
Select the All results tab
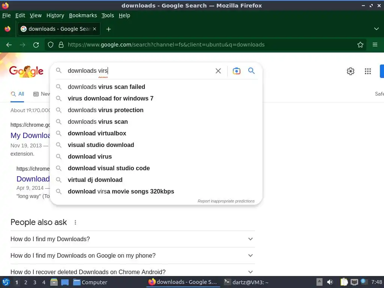[x=17, y=94]
